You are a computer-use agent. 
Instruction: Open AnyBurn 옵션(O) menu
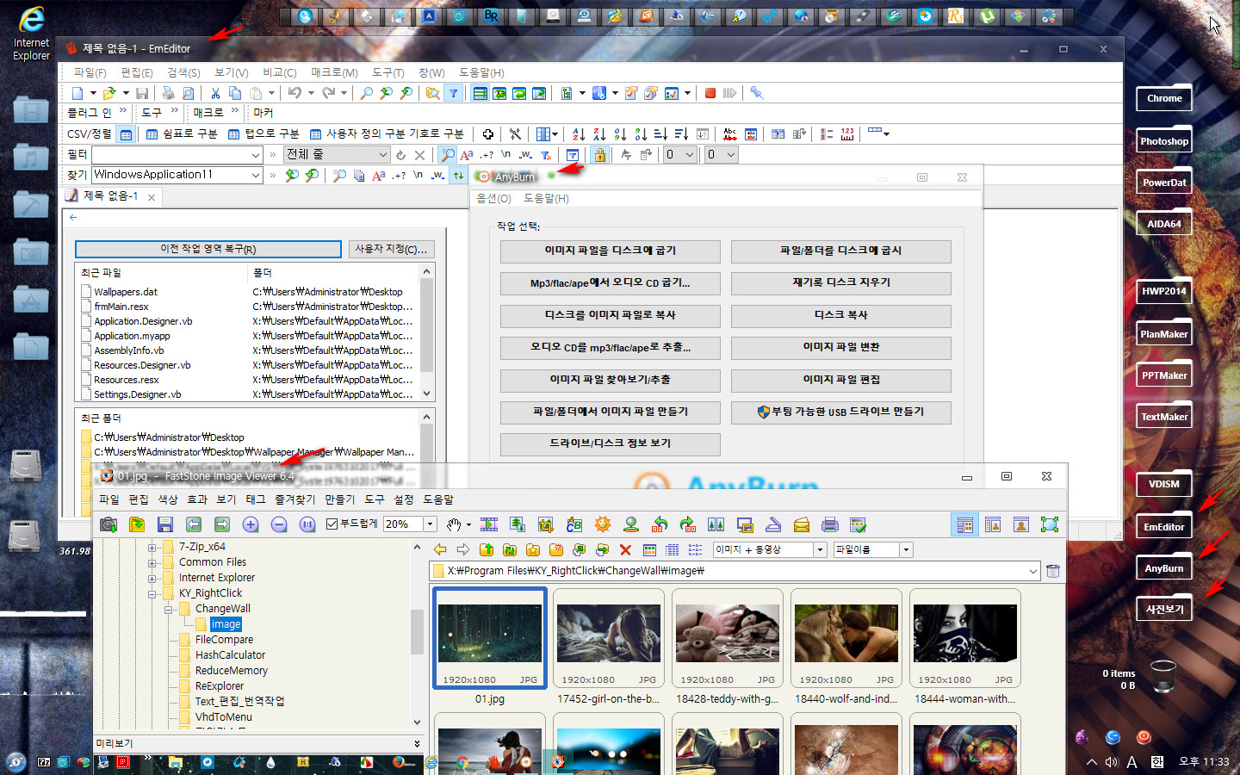point(493,198)
